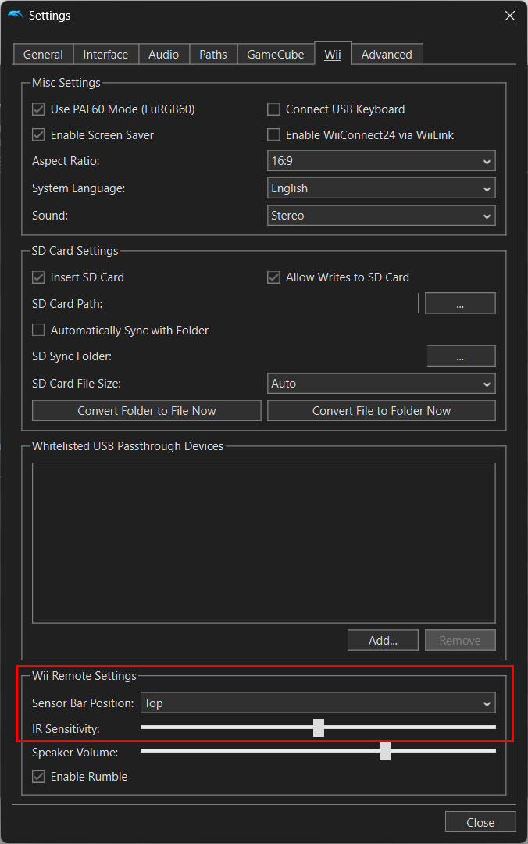This screenshot has height=844, width=528.
Task: Switch to the General tab
Action: coord(43,55)
